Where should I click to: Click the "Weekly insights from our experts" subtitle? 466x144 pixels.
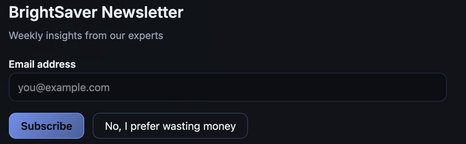pyautogui.click(x=86, y=35)
